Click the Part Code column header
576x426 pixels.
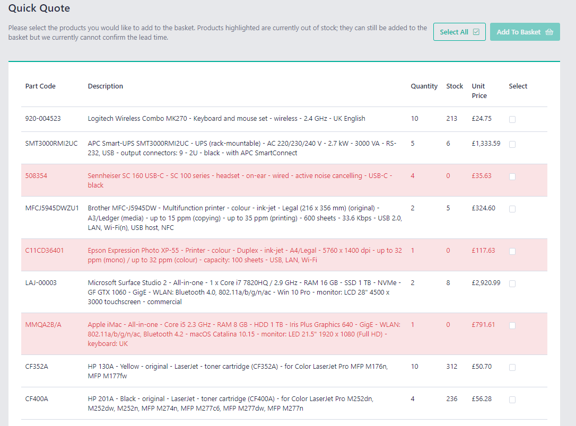(40, 86)
